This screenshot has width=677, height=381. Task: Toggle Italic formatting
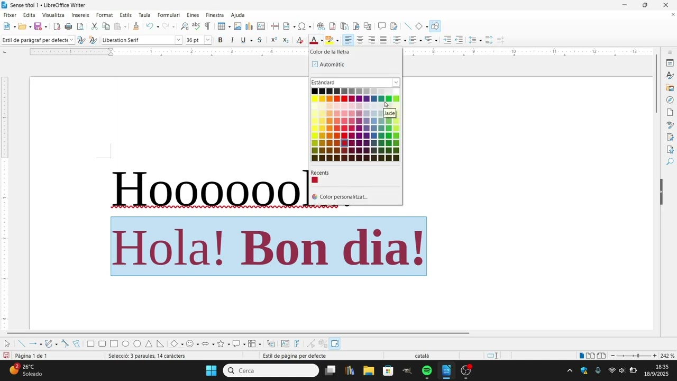232,40
